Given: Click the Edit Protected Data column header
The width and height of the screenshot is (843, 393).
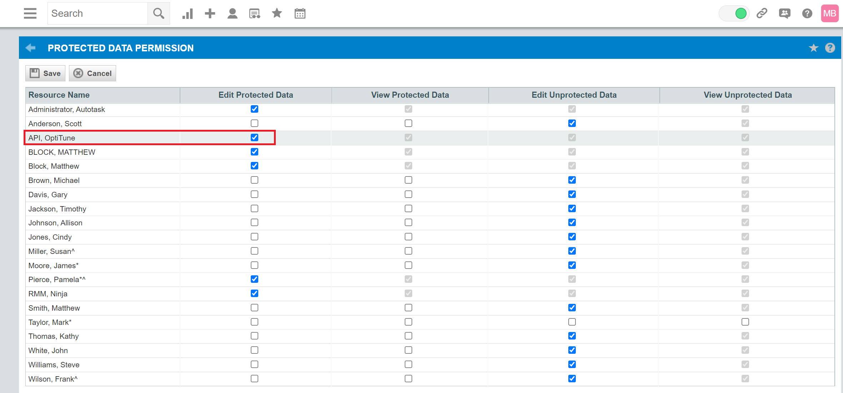Looking at the screenshot, I should (256, 95).
